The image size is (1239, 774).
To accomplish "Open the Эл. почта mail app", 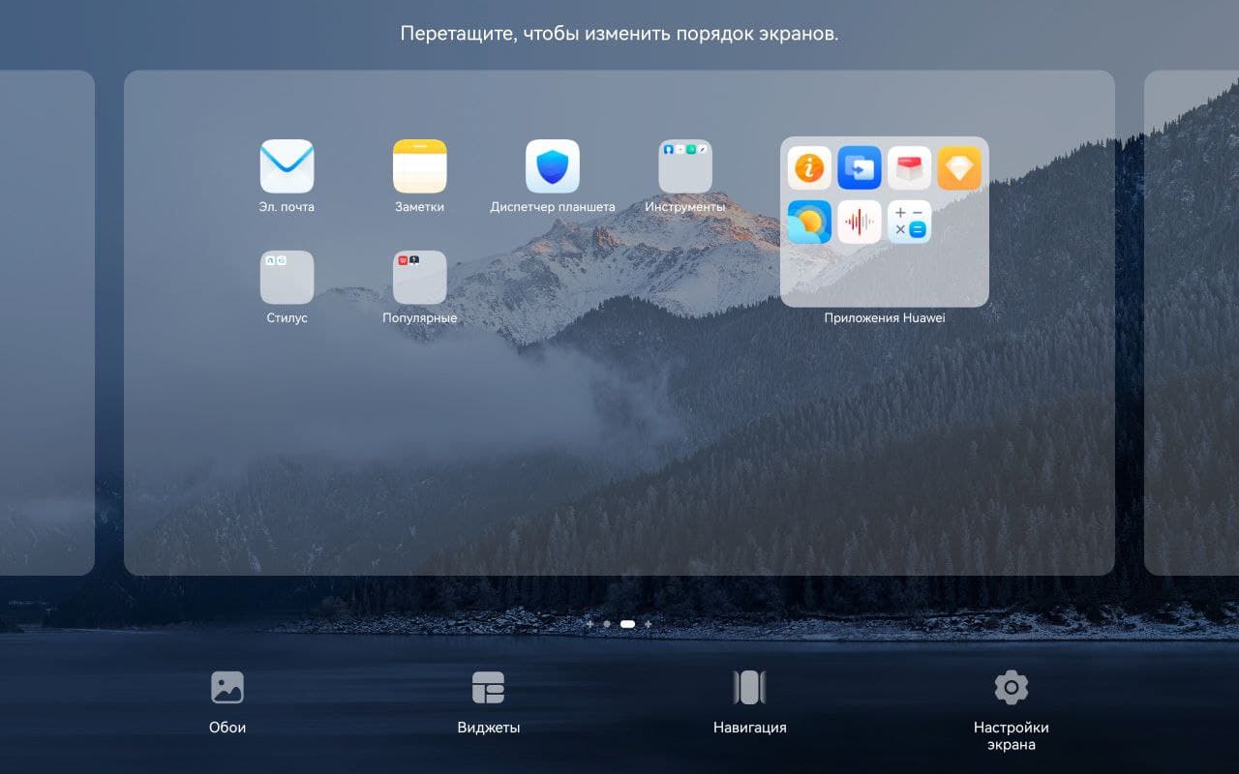I will [x=287, y=166].
